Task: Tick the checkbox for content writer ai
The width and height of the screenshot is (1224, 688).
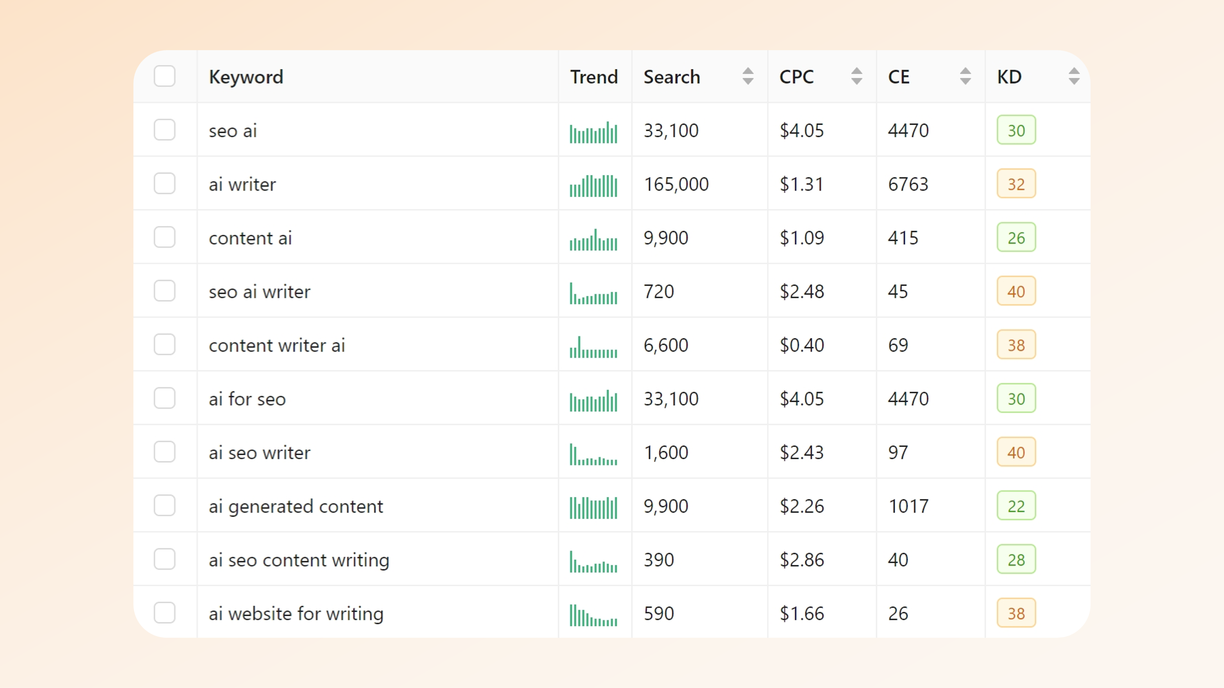Action: [x=164, y=345]
